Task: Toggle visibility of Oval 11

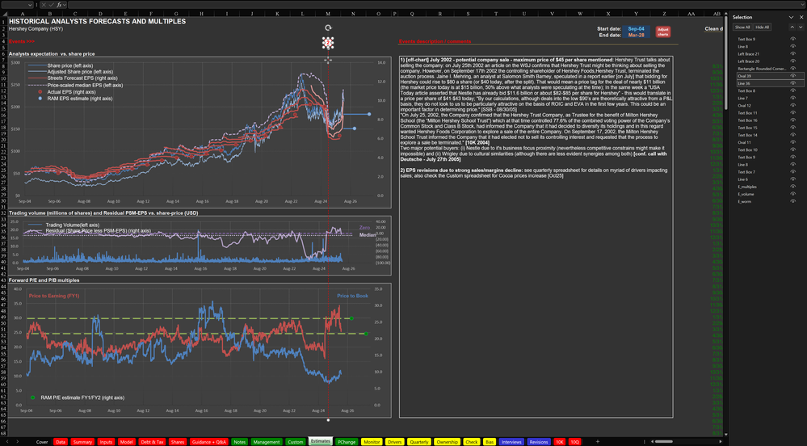Action: click(792, 142)
